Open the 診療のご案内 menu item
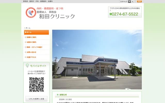 point(36,37)
